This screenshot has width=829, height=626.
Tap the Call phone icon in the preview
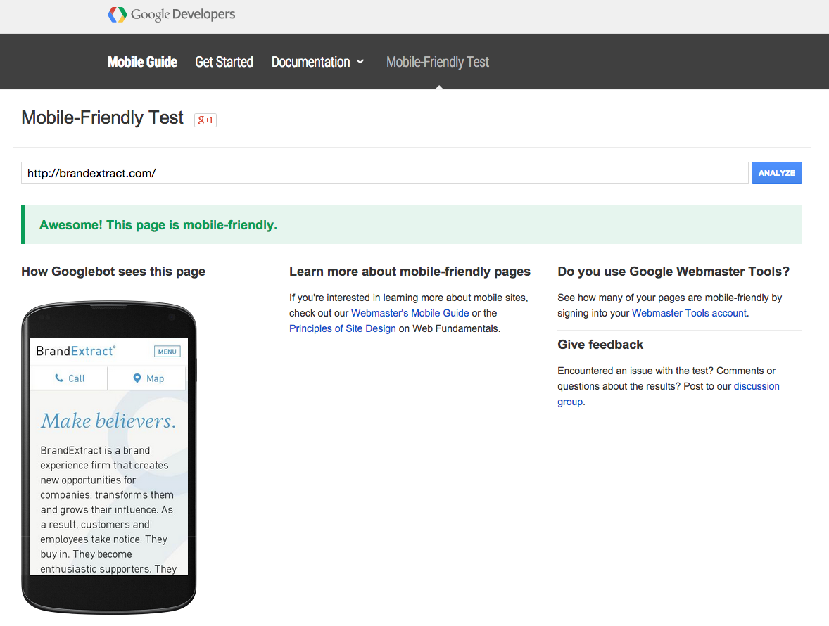60,378
